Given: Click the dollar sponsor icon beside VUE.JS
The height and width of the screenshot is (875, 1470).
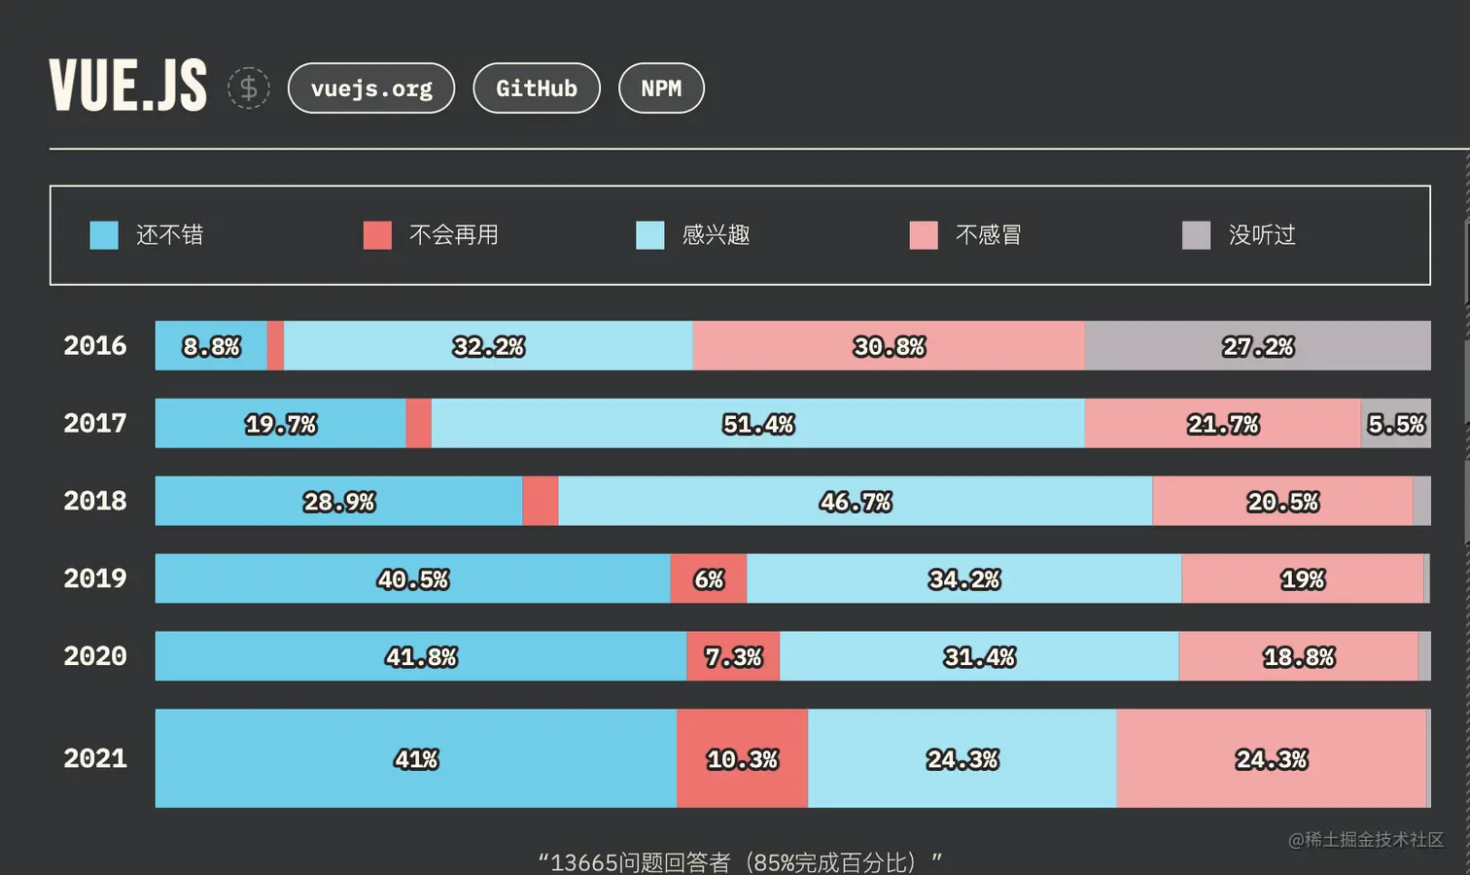Looking at the screenshot, I should pyautogui.click(x=249, y=88).
